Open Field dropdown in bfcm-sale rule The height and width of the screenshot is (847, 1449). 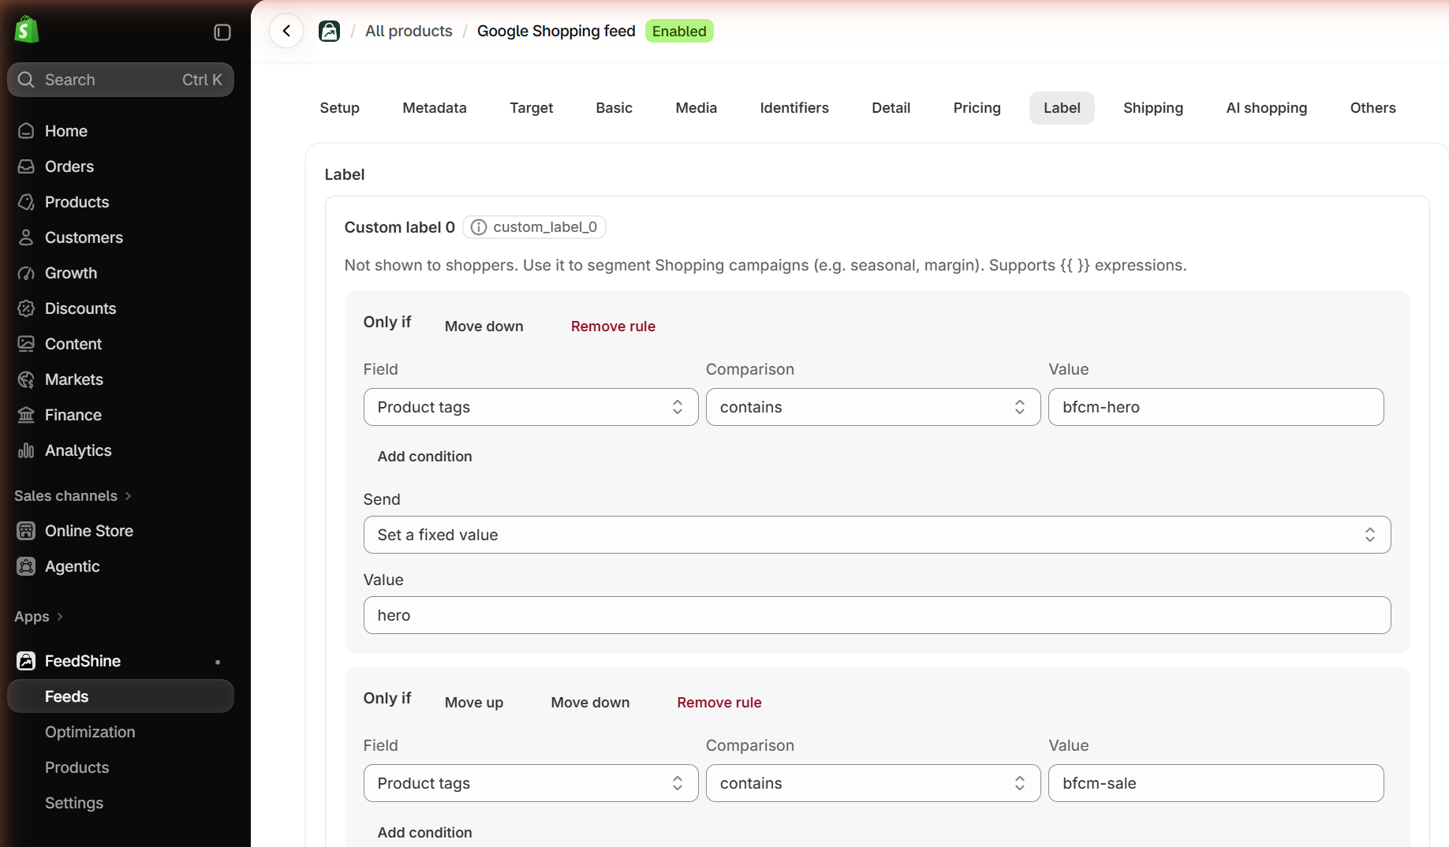tap(531, 783)
